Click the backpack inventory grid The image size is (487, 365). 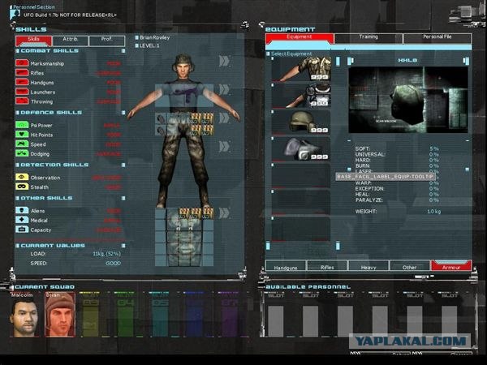click(184, 237)
